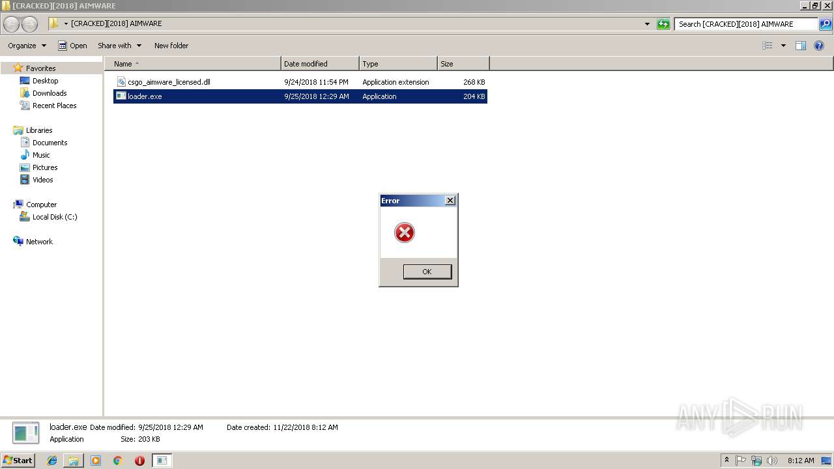Sort by the Size column header
This screenshot has width=834, height=469.
pyautogui.click(x=463, y=64)
